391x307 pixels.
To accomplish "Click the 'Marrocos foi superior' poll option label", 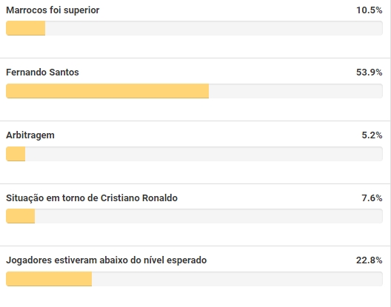I will (53, 10).
